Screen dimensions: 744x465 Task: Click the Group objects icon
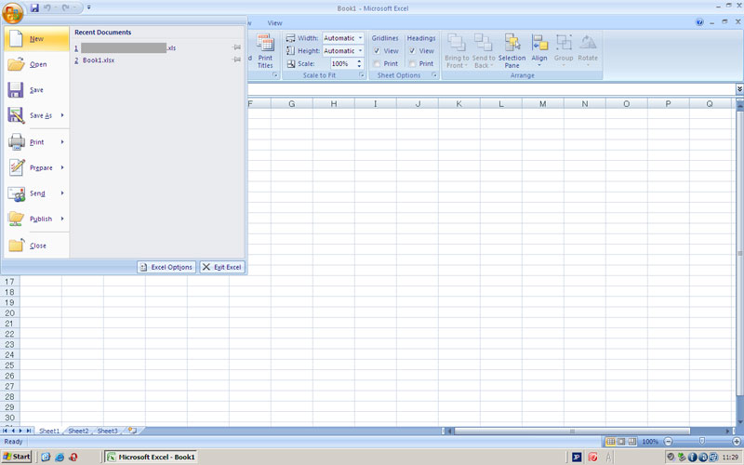tap(564, 51)
